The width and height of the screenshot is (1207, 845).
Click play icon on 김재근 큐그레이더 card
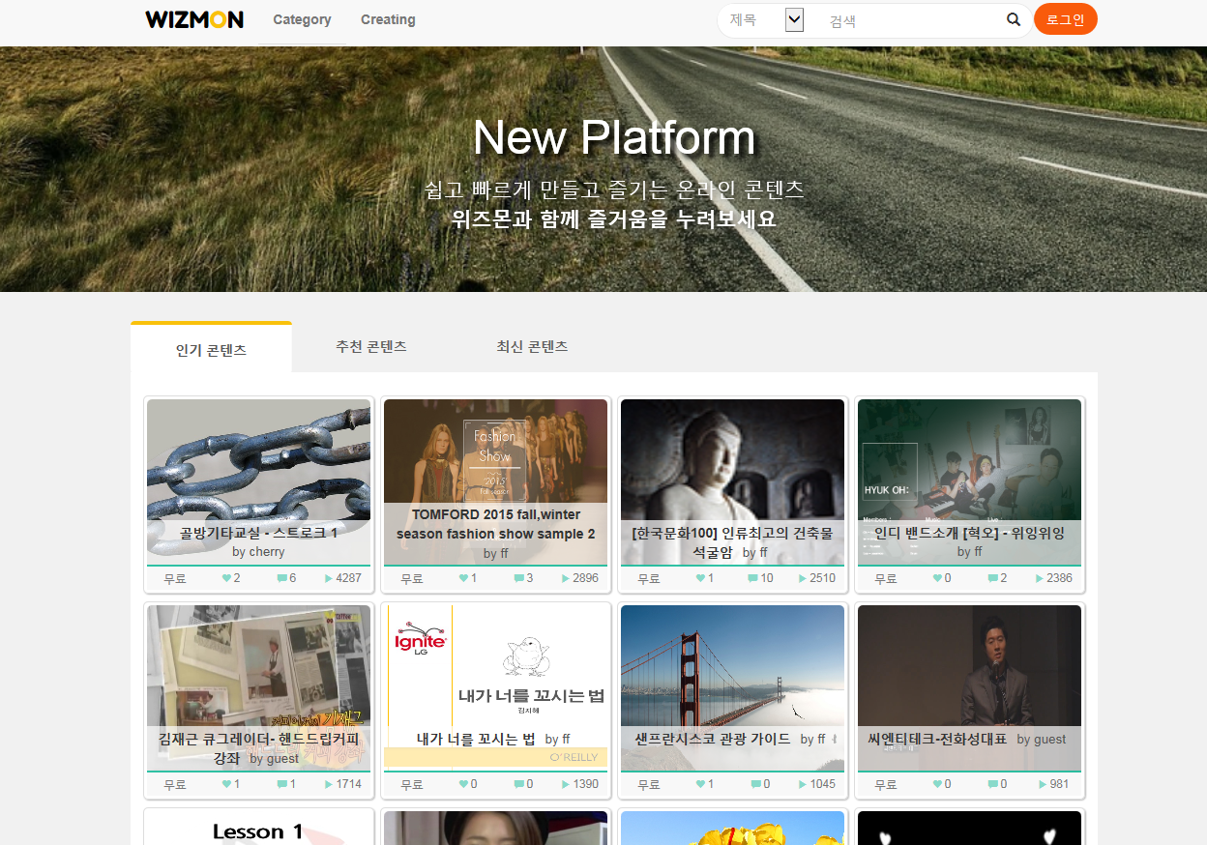pos(330,784)
